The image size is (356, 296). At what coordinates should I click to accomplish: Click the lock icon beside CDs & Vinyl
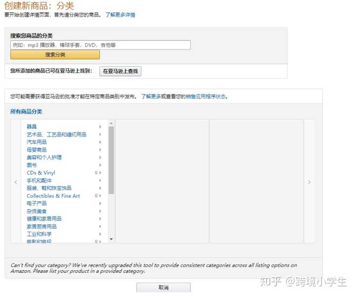pos(96,173)
